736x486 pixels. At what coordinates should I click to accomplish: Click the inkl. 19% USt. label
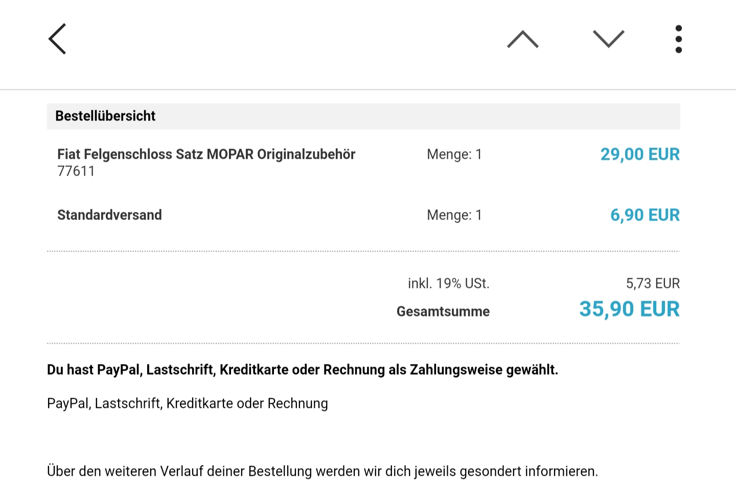coord(448,283)
